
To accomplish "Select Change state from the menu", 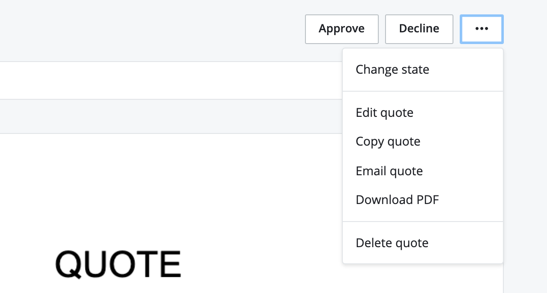I will click(392, 70).
